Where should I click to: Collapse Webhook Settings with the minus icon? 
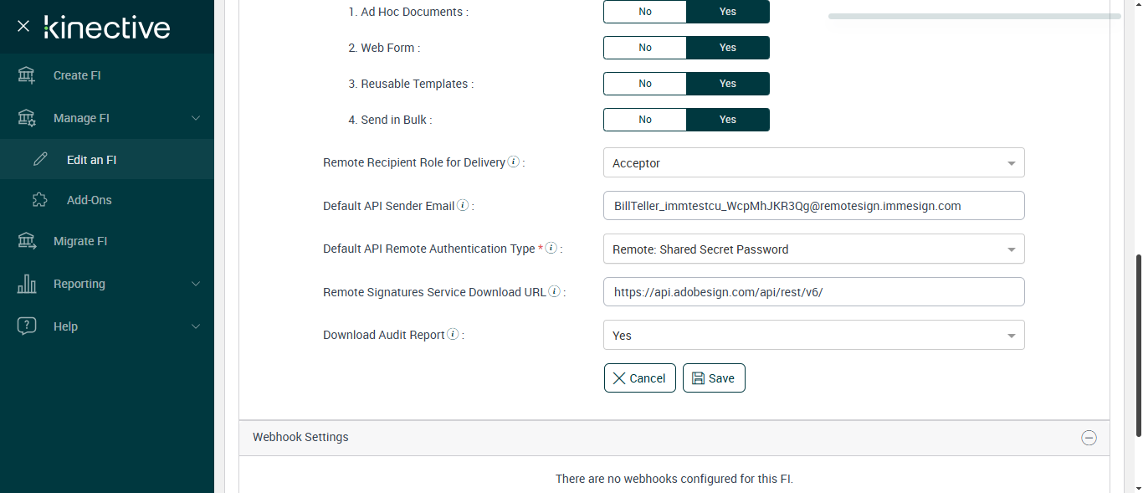1089,438
